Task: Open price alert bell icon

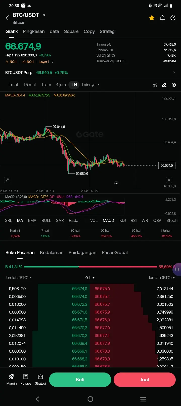Action: pyautogui.click(x=162, y=18)
